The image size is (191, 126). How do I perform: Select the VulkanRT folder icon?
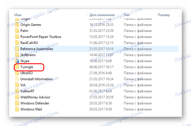point(17,91)
